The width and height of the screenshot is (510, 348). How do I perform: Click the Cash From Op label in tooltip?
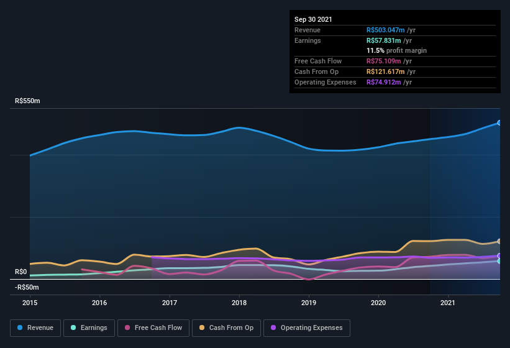[x=316, y=71]
